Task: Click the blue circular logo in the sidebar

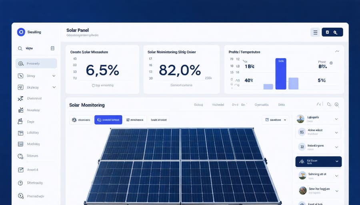Action: point(21,32)
